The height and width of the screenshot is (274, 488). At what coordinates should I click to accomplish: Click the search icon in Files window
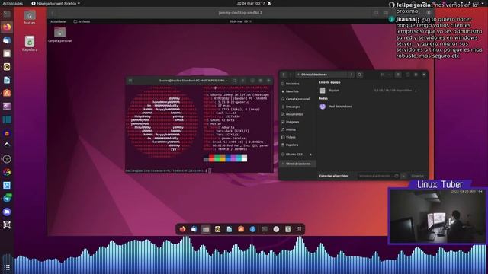click(359, 75)
